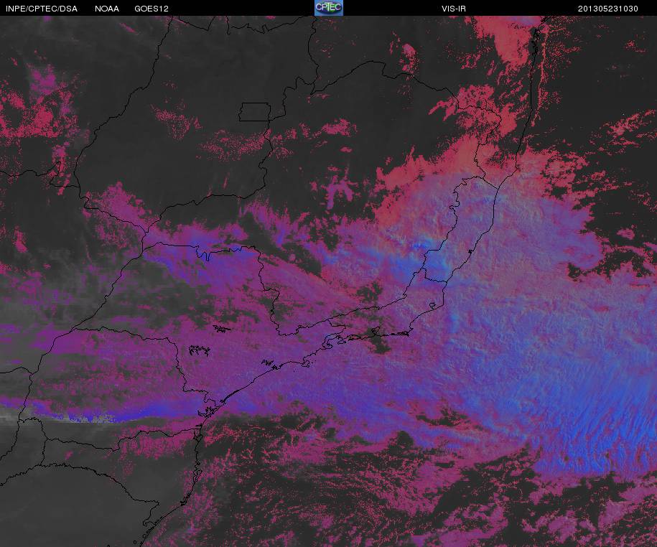Select the 201305231030 timestamp
657x547 pixels.
coord(608,9)
